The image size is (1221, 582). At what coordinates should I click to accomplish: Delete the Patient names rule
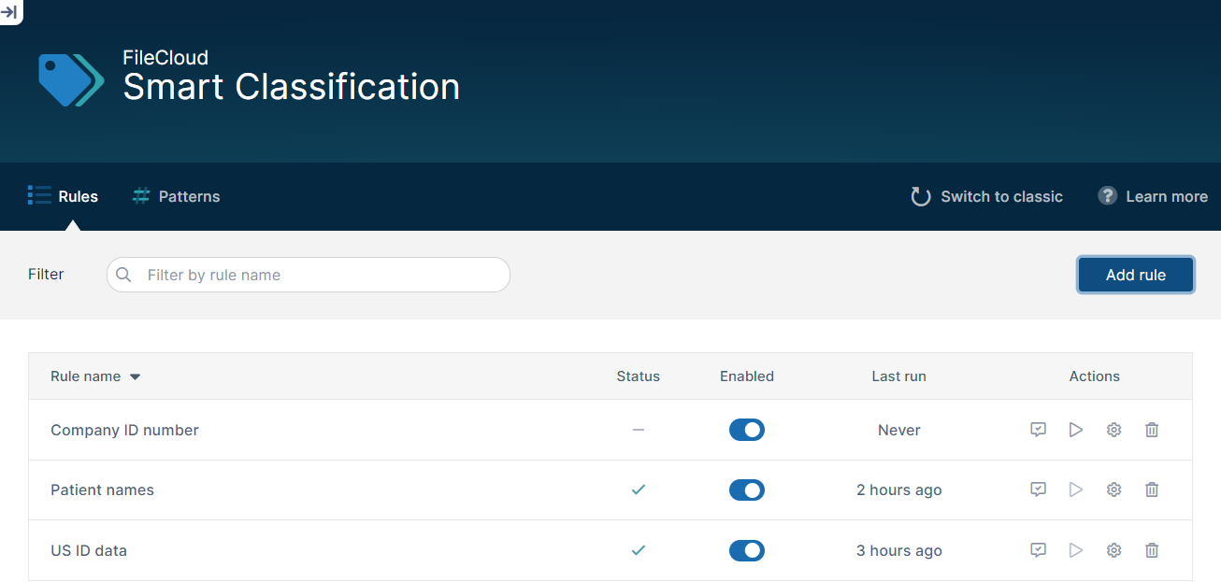click(x=1152, y=490)
